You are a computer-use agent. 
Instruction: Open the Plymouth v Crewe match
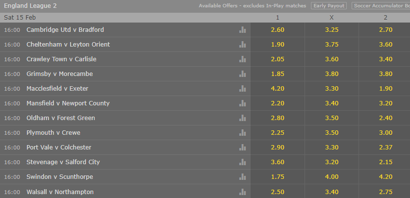(53, 133)
